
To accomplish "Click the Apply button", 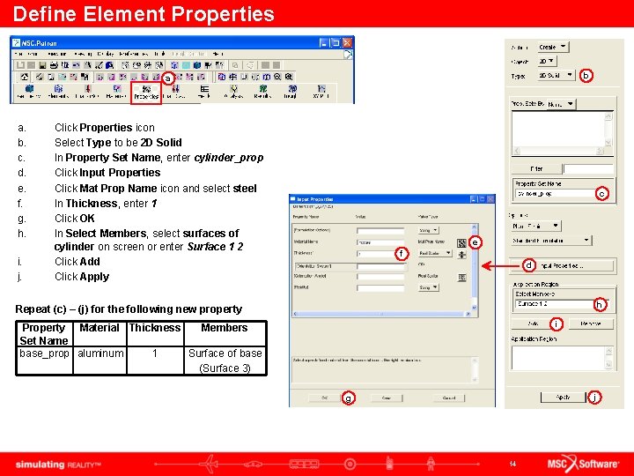I will point(563,397).
